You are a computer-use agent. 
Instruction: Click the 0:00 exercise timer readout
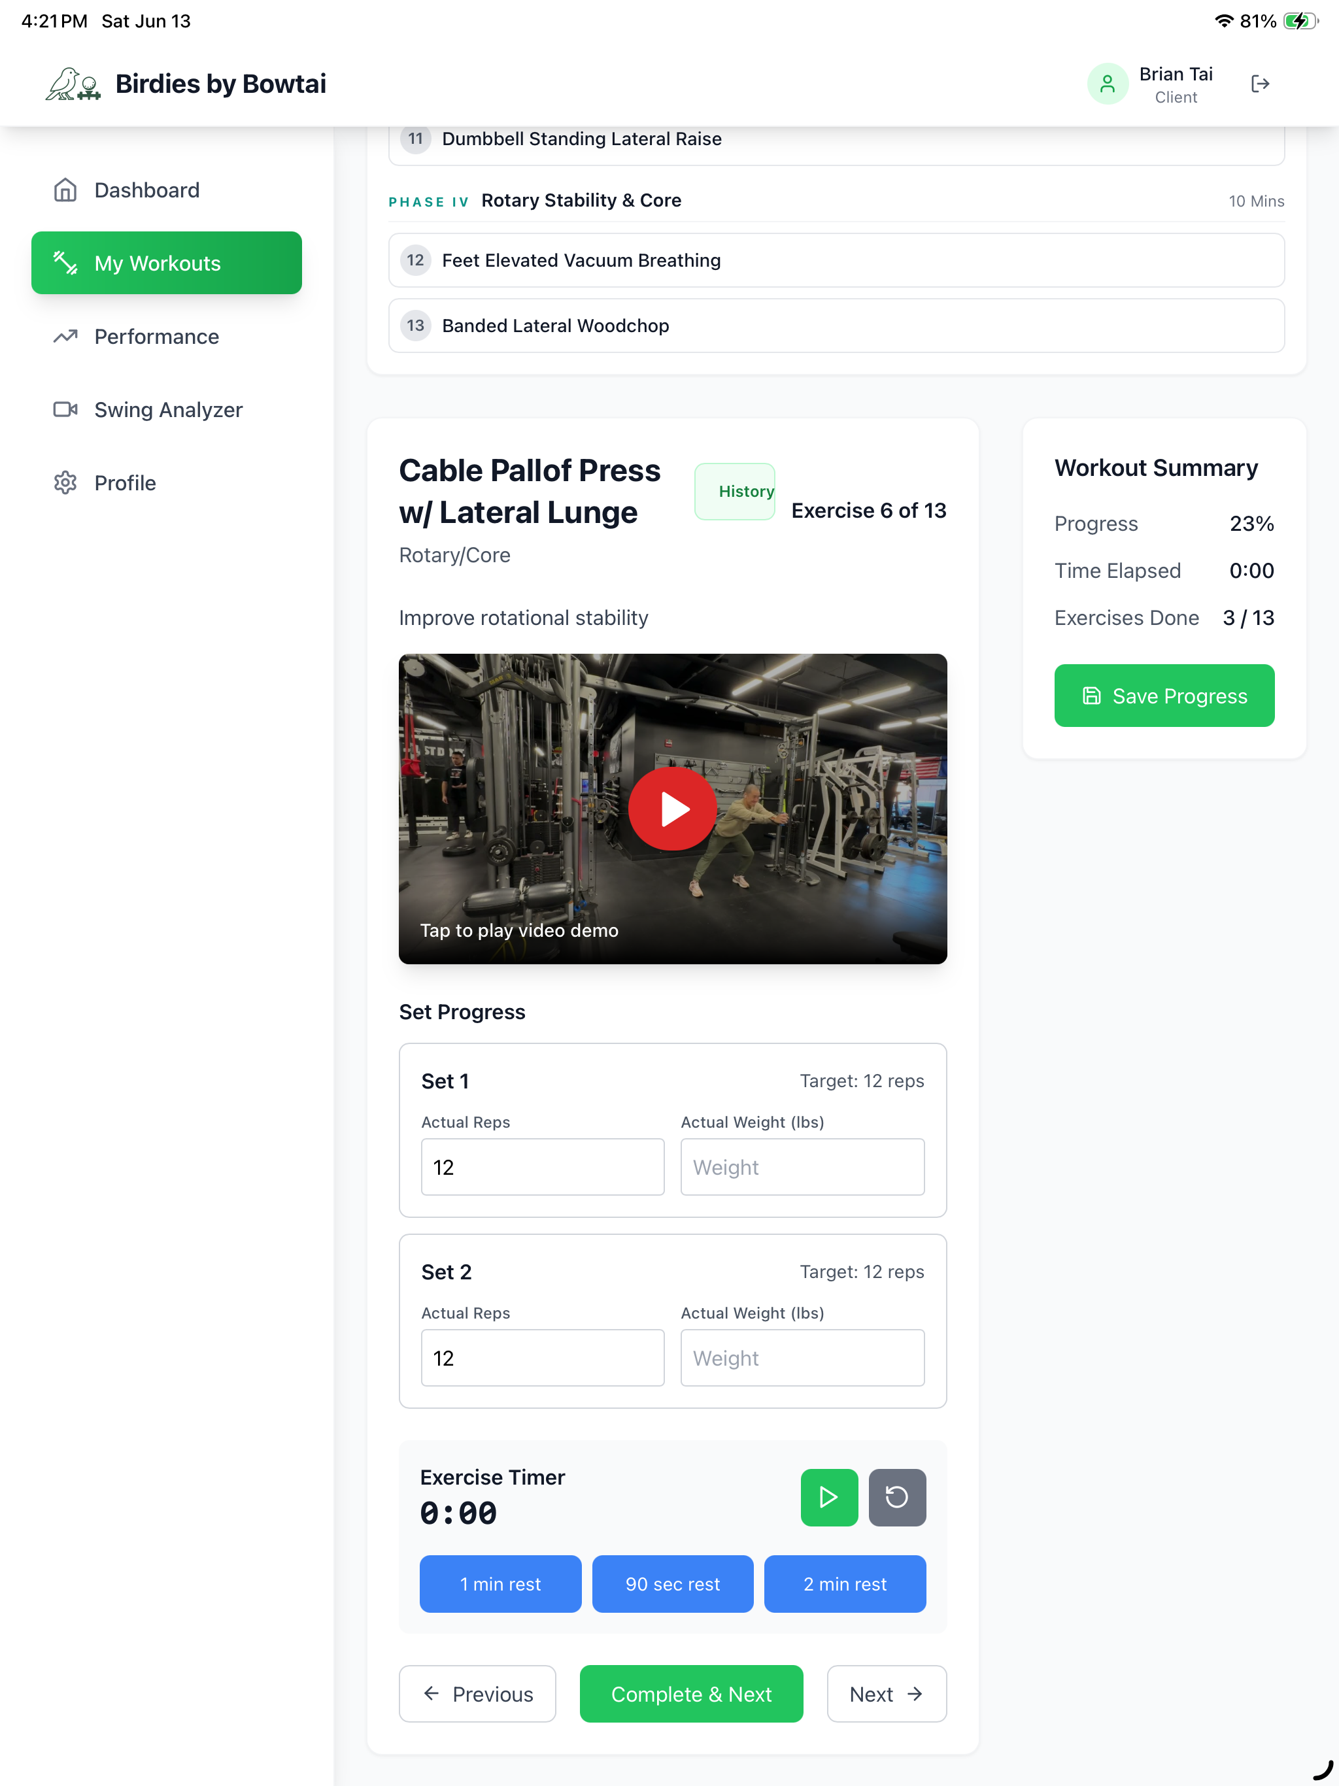[x=458, y=1513]
